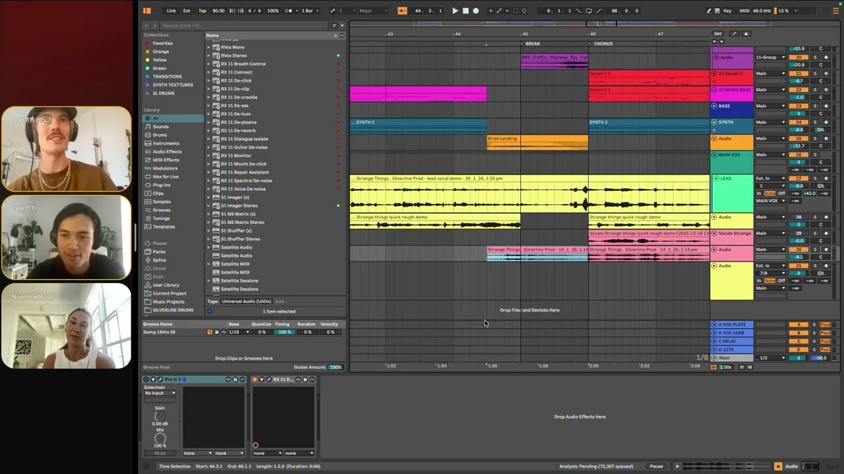
Task: Open the Audio Effects category
Action: tap(167, 151)
